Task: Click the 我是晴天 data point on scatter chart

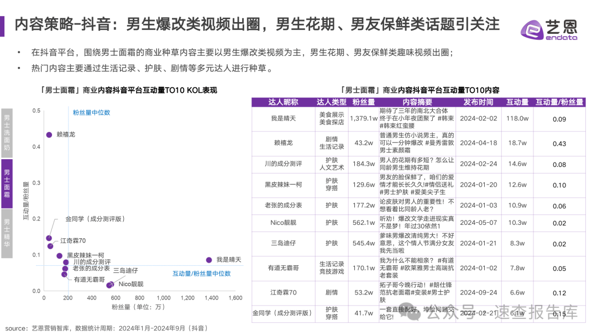Action: [x=208, y=260]
